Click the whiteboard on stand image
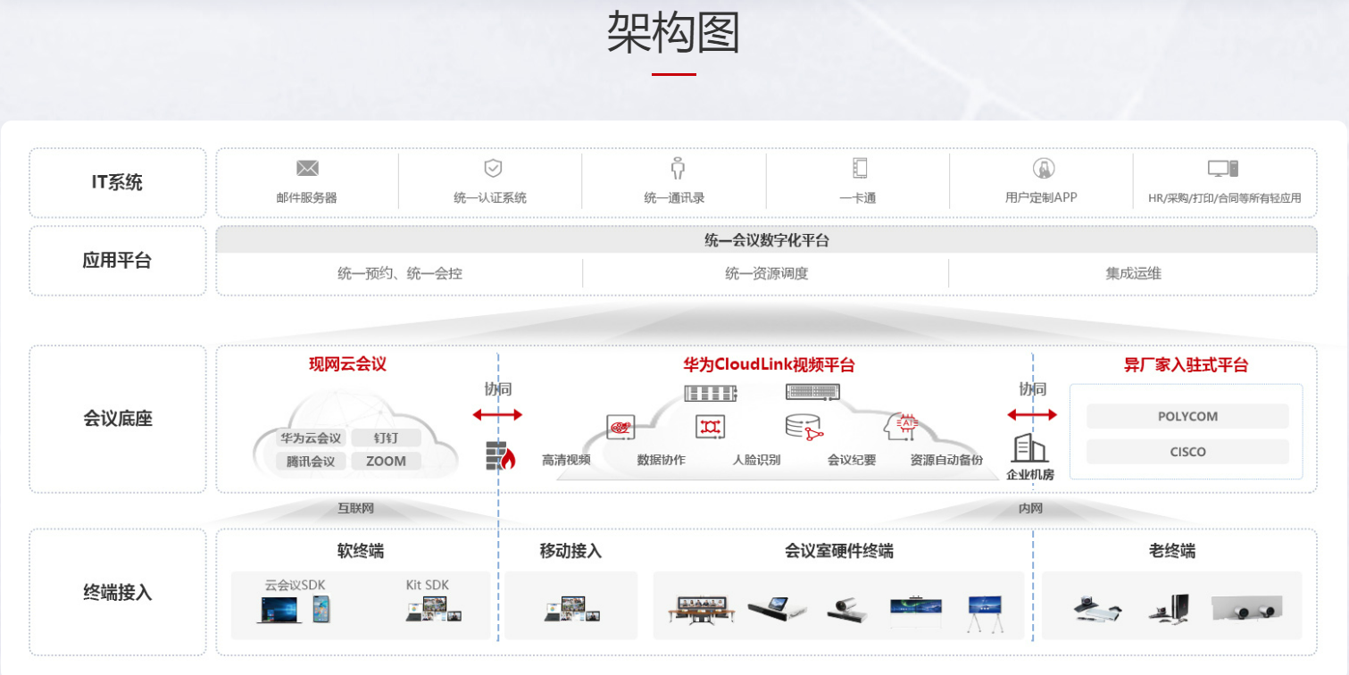The width and height of the screenshot is (1349, 675). coord(985,612)
